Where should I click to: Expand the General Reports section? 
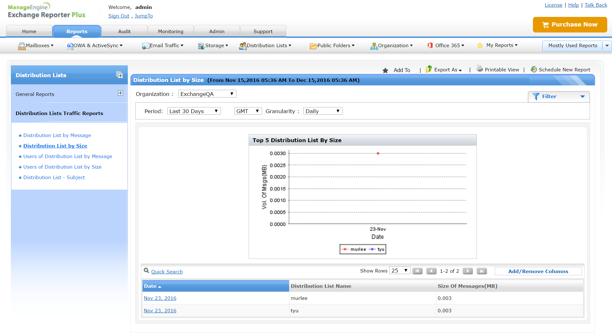click(120, 93)
